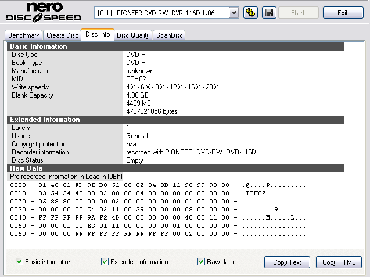Switch to the Benchmark tab
The height and width of the screenshot is (277, 370).
click(x=23, y=35)
